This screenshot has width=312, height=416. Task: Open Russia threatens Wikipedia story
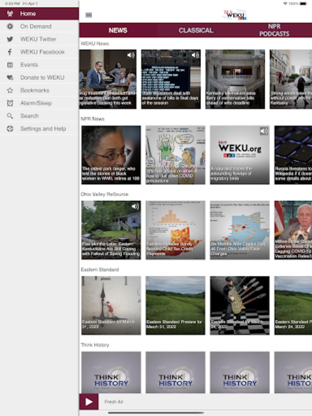pyautogui.click(x=293, y=155)
